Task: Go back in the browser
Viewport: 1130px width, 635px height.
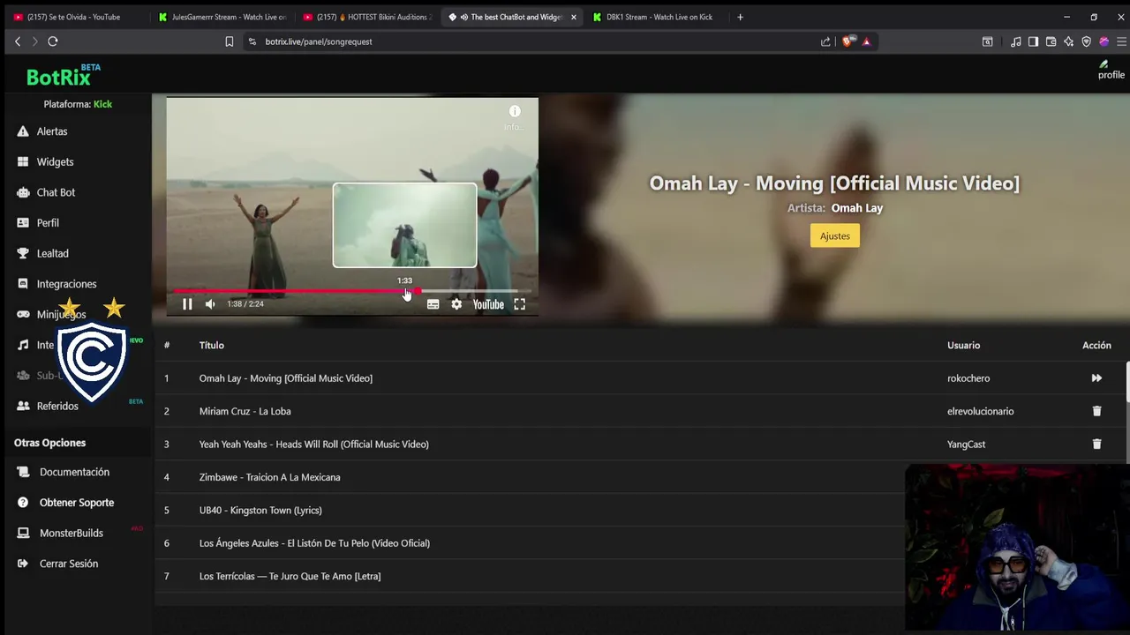Action: tap(17, 41)
